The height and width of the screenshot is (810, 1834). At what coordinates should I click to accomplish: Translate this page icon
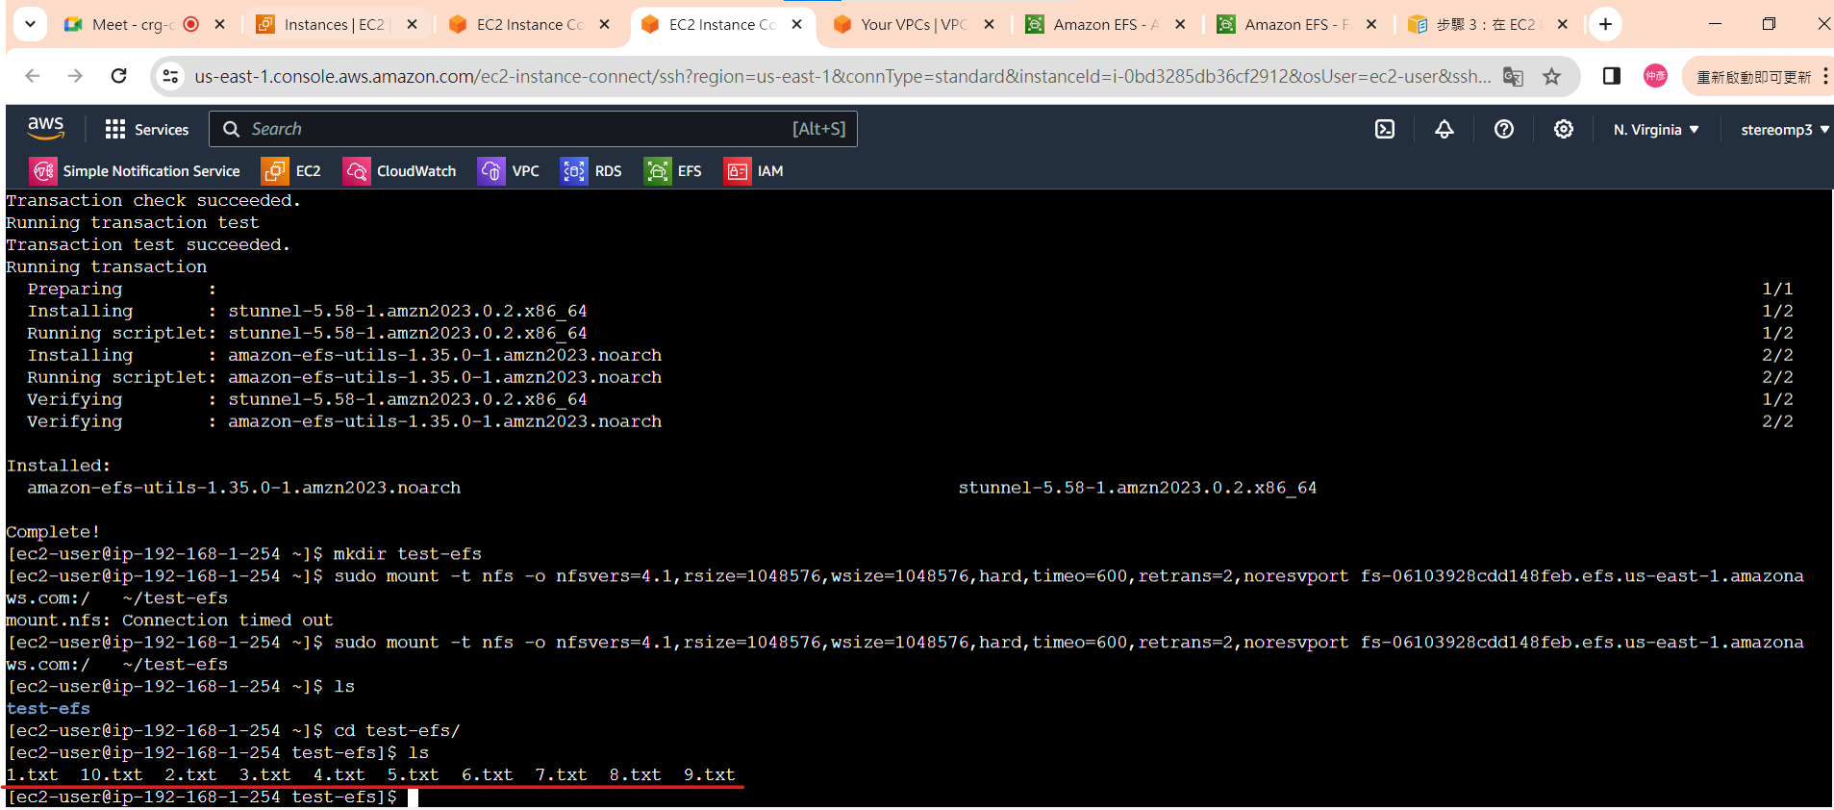click(1513, 76)
